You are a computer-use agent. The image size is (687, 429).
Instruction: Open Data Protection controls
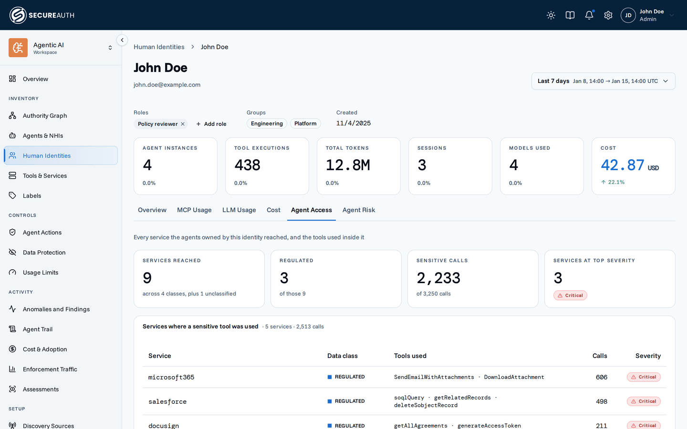tap(61, 253)
